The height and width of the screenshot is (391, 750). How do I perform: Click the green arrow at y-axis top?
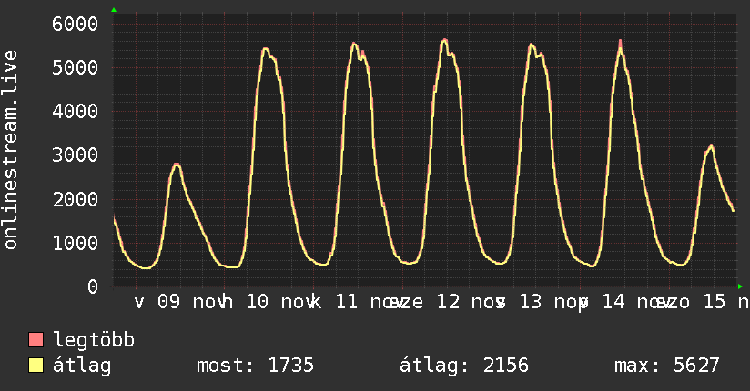coord(114,10)
